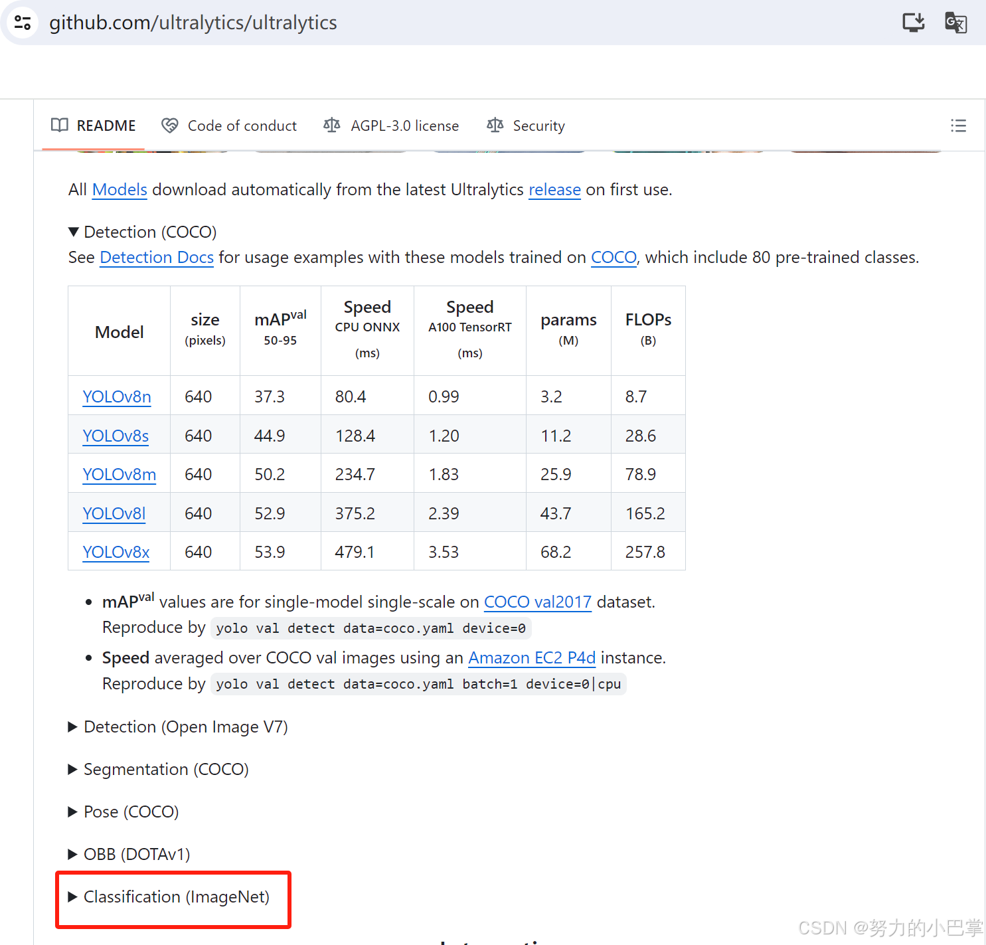The image size is (986, 945).
Task: Click the 0.99 TensorRT speed cell
Action: pos(470,396)
